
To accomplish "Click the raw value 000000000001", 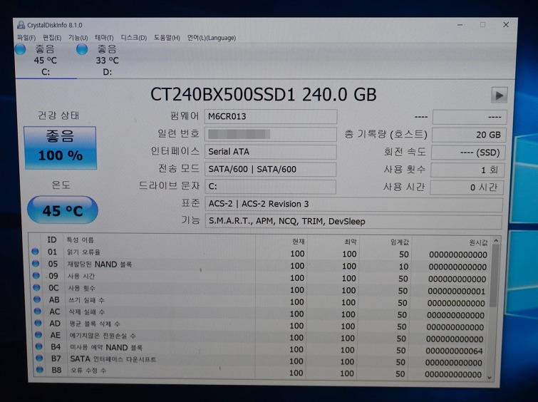I will point(456,292).
